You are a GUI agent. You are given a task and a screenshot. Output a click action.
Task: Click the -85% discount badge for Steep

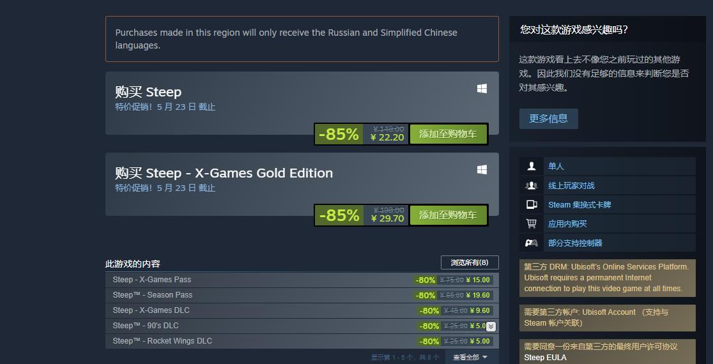(x=339, y=134)
